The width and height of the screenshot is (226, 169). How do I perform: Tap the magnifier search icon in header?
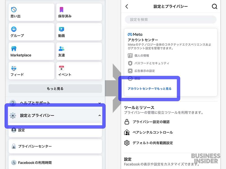(214, 6)
